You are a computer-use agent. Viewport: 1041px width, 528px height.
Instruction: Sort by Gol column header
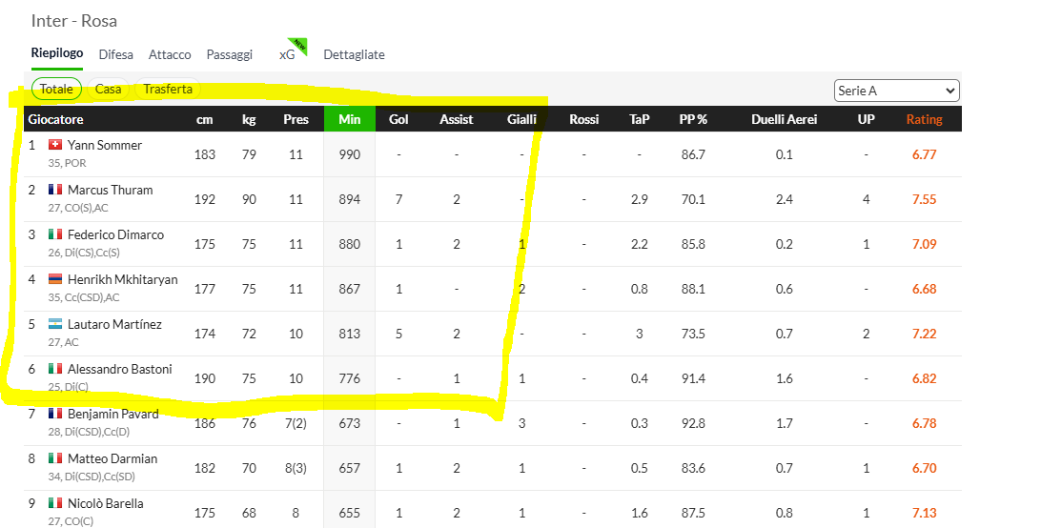tap(398, 119)
